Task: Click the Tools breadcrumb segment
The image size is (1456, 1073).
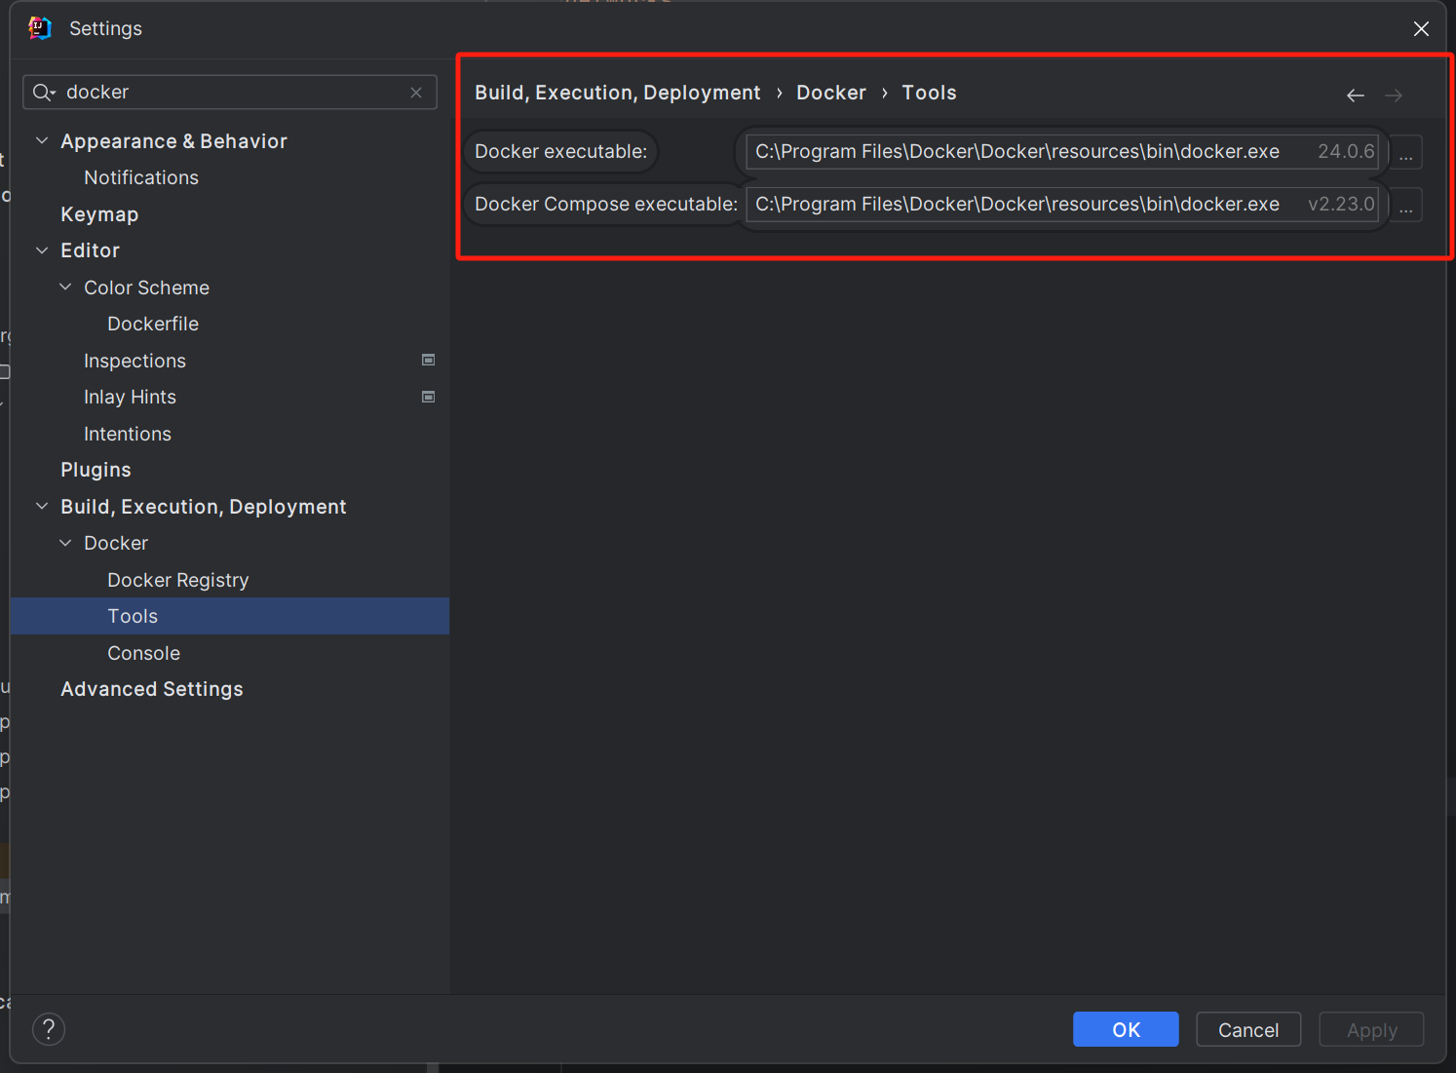Action: (929, 93)
